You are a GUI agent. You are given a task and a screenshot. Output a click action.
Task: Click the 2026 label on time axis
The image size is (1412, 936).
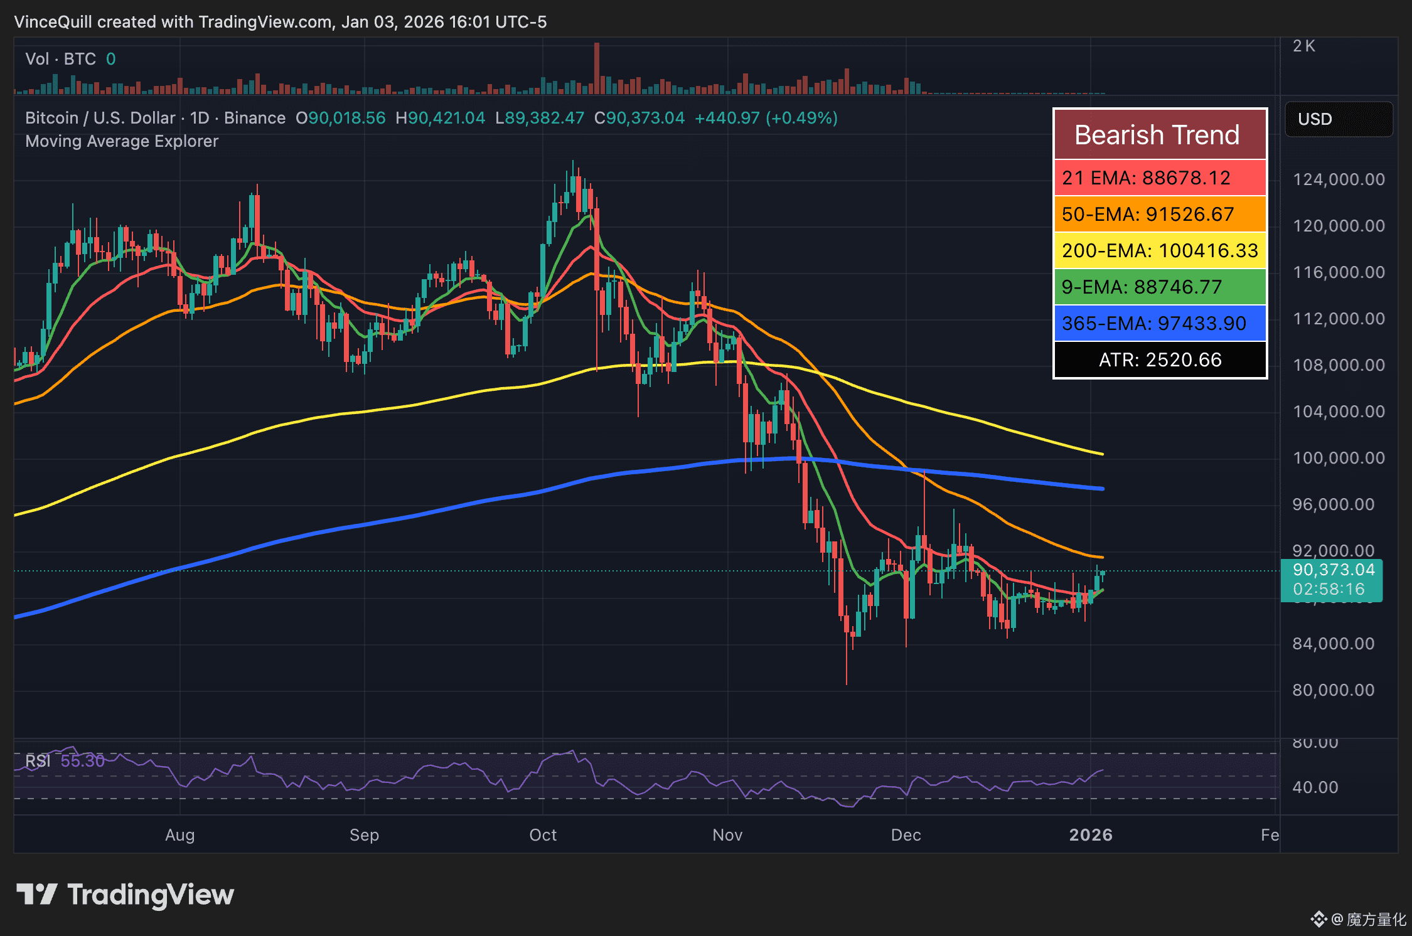[1091, 835]
